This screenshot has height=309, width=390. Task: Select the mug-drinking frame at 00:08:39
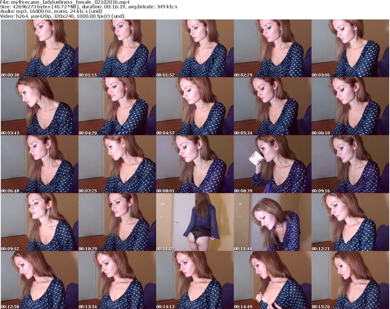[x=273, y=164]
